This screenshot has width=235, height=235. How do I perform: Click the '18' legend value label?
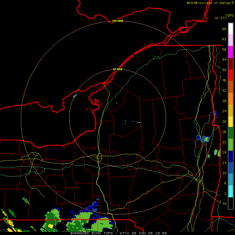(x=224, y=152)
